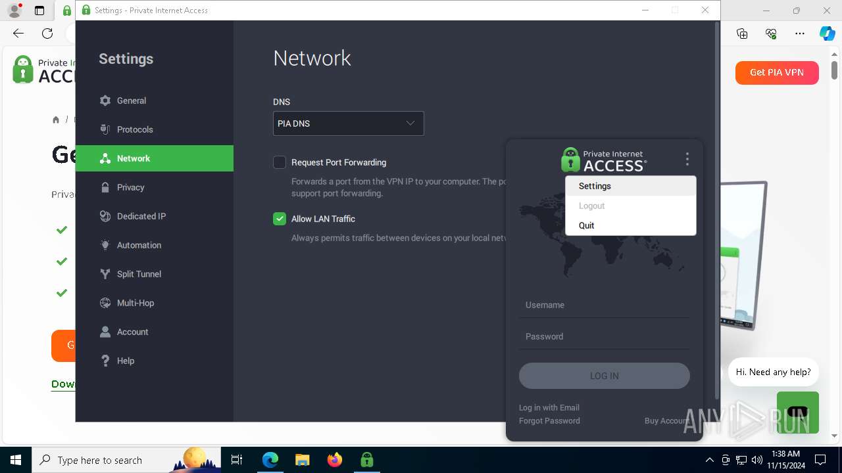The height and width of the screenshot is (473, 842).
Task: Click the Windows Start button
Action: click(x=16, y=460)
